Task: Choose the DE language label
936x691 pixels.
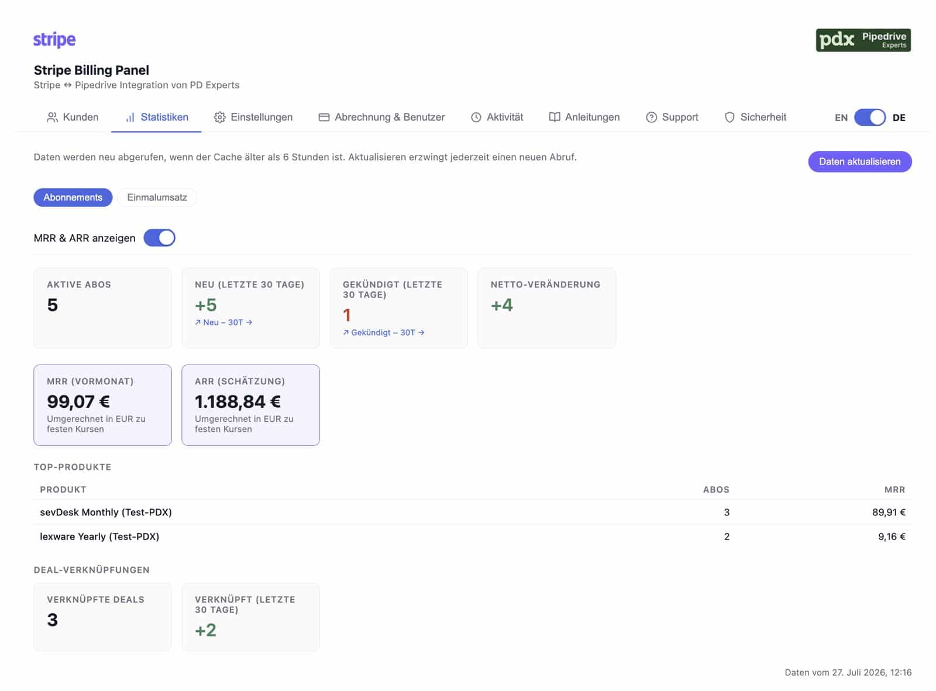Action: point(899,118)
